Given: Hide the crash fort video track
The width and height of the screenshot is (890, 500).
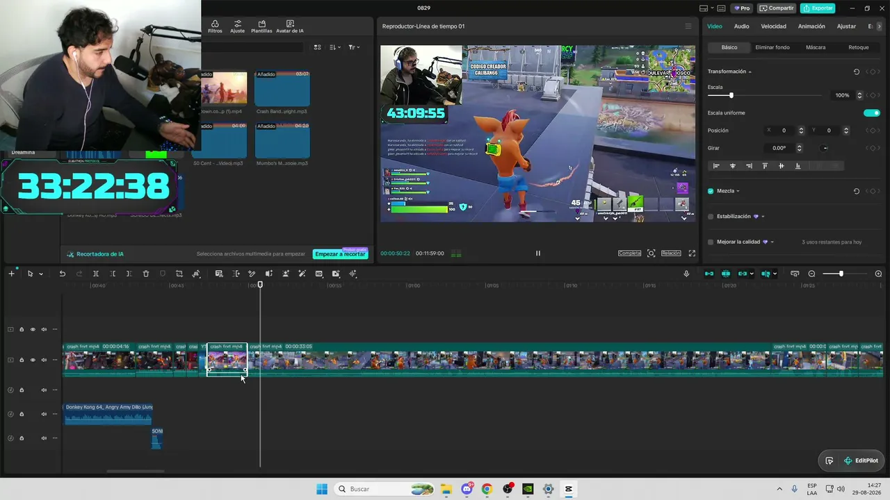Looking at the screenshot, I should point(33,360).
